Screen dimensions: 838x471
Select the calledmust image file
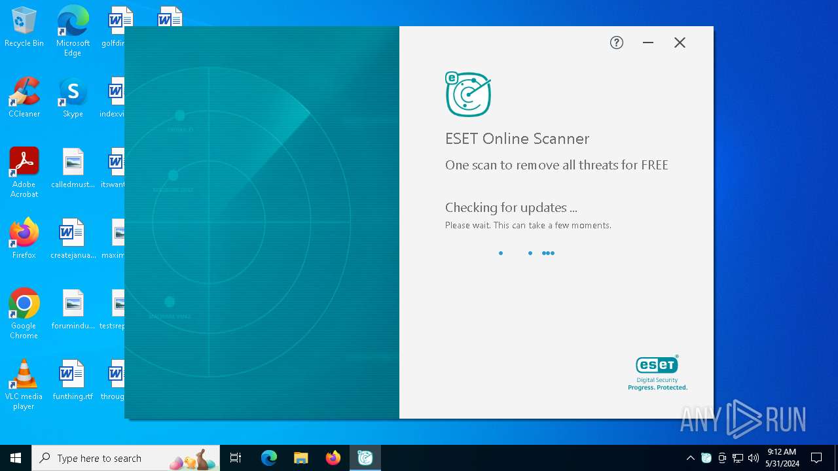[x=73, y=169]
